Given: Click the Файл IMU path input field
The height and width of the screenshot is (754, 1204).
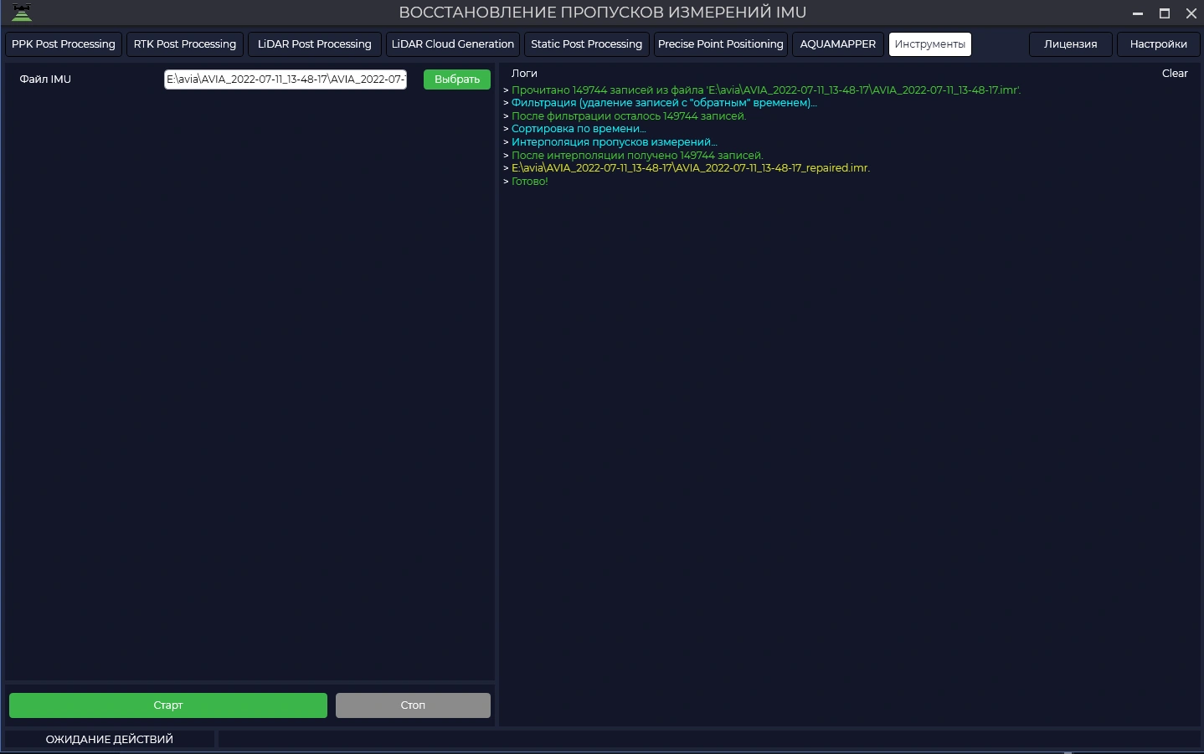Looking at the screenshot, I should coord(285,80).
